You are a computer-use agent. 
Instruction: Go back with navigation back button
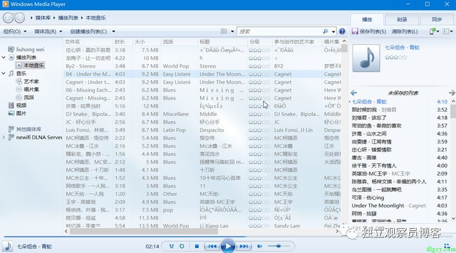click(x=8, y=18)
